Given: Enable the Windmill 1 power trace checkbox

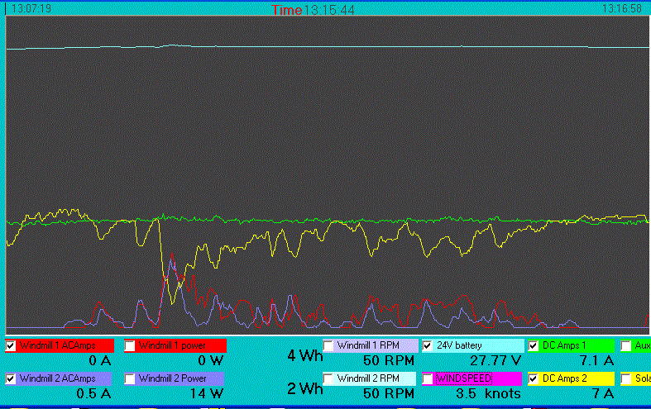Looking at the screenshot, I should pos(130,345).
